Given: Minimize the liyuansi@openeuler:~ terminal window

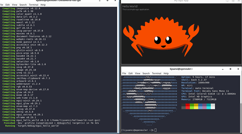Looking at the screenshot, I should pyautogui.click(x=223, y=69).
